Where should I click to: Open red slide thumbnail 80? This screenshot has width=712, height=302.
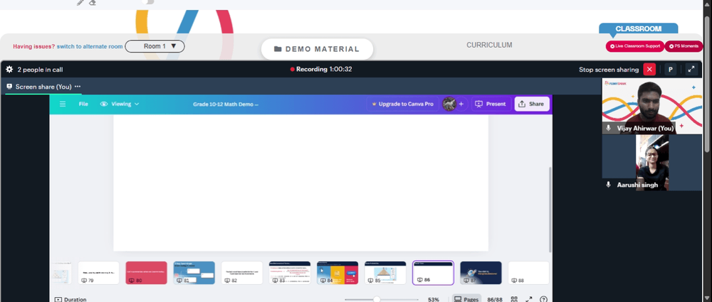(146, 273)
